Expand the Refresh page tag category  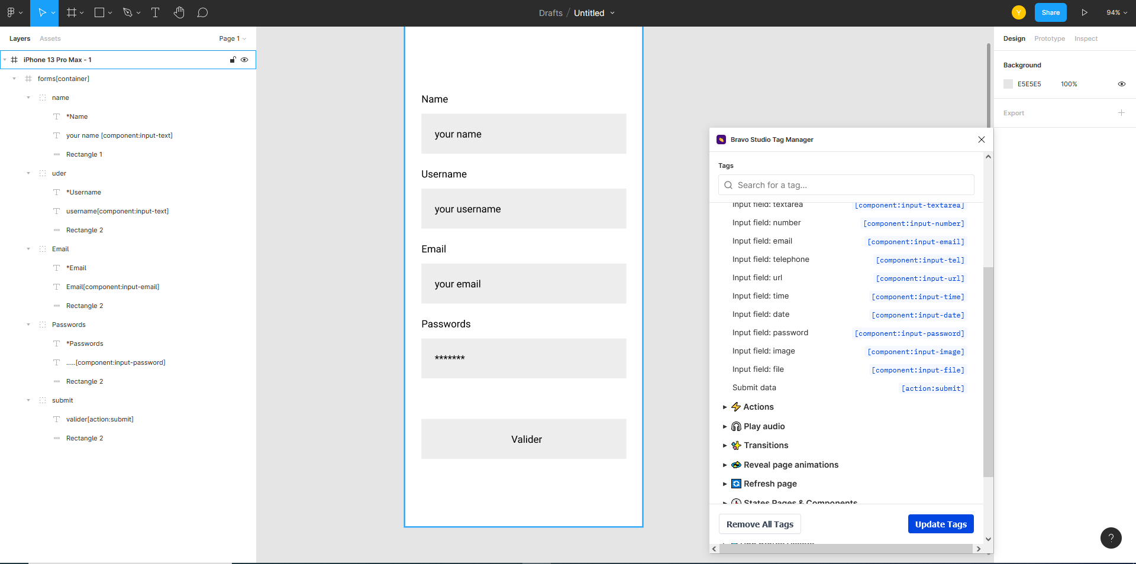pyautogui.click(x=724, y=484)
